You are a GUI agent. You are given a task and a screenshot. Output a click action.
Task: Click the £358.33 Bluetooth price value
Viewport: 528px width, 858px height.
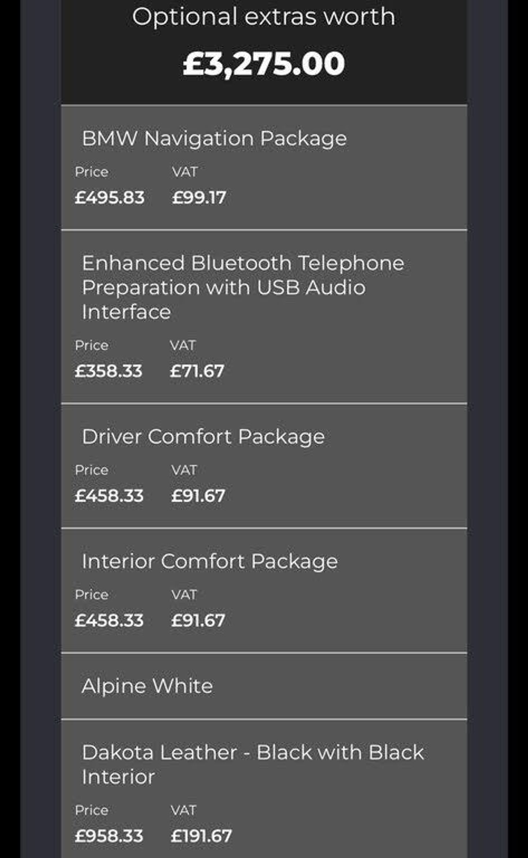click(x=108, y=371)
